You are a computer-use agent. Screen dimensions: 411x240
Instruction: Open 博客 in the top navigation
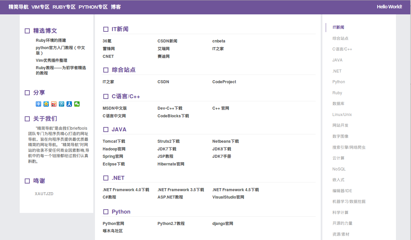pyautogui.click(x=116, y=7)
